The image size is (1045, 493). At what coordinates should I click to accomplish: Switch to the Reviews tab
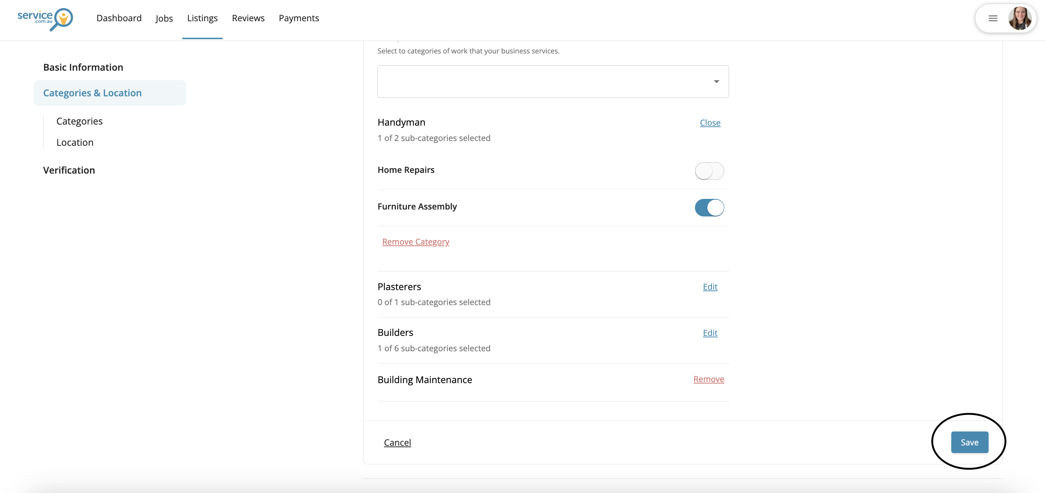pos(248,18)
